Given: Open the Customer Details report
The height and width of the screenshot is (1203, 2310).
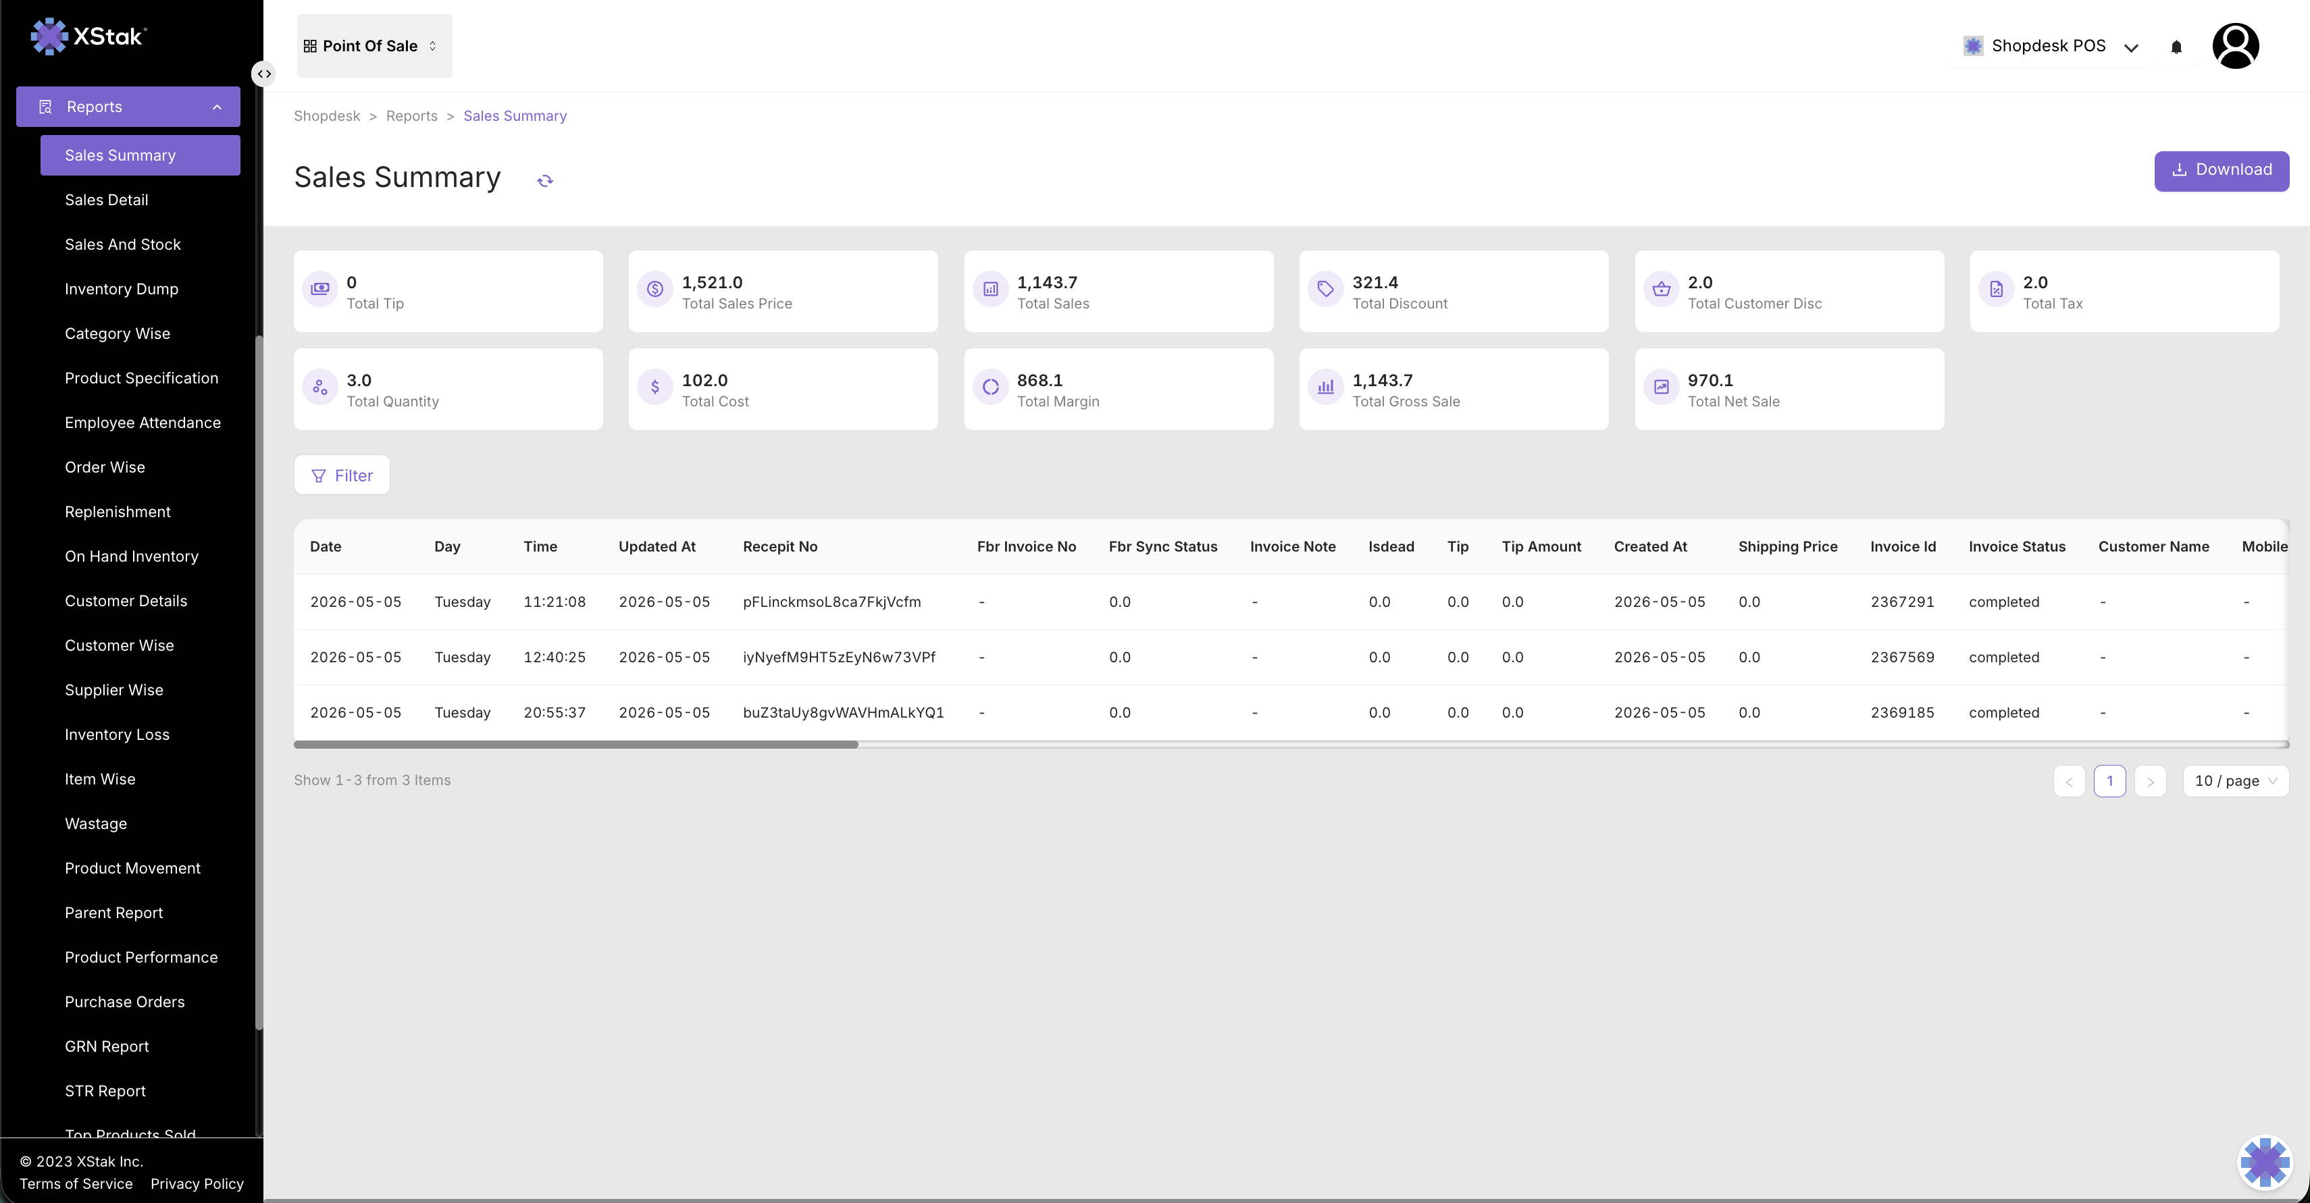Looking at the screenshot, I should coord(126,601).
